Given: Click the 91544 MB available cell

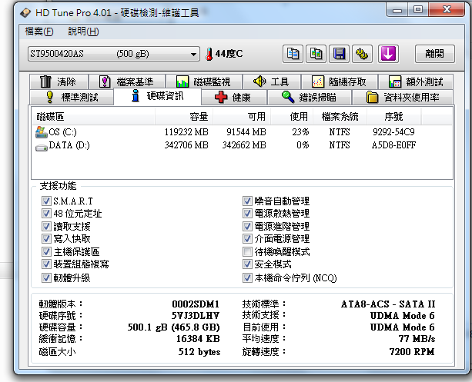Looking at the screenshot, I should coord(246,132).
